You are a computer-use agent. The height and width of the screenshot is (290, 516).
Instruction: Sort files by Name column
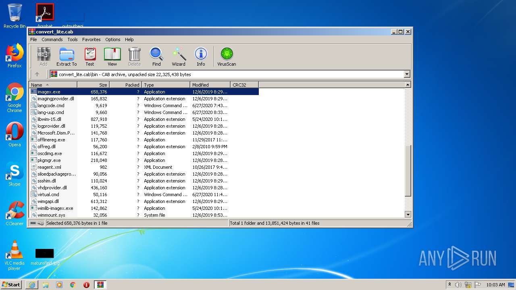click(53, 85)
